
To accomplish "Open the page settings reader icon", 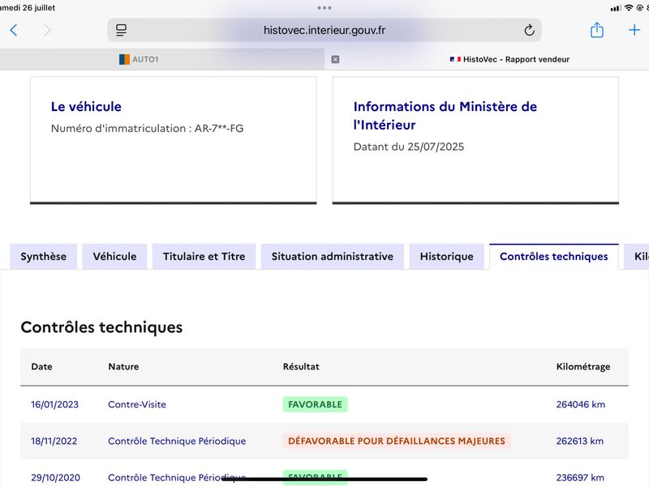I will pyautogui.click(x=121, y=30).
